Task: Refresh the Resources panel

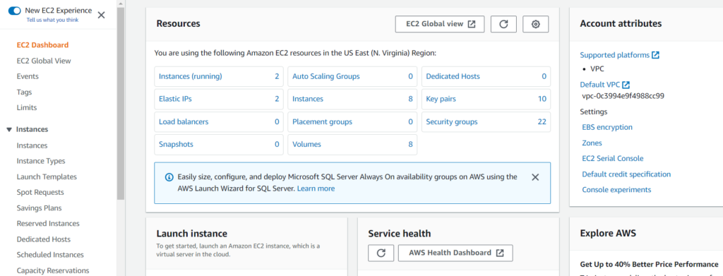Action: [503, 25]
